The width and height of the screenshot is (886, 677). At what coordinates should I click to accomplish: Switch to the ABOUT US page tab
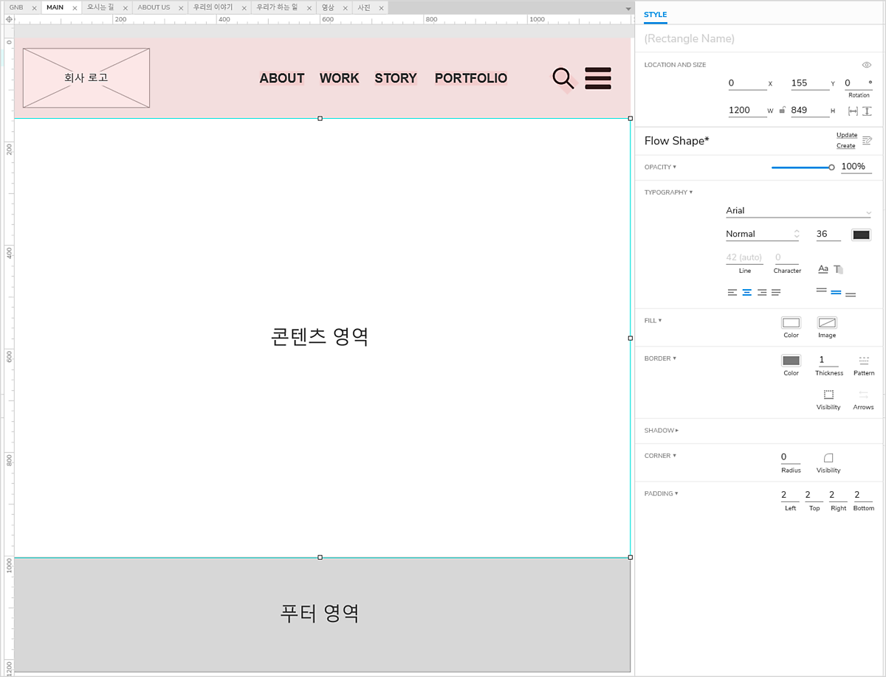coord(154,7)
